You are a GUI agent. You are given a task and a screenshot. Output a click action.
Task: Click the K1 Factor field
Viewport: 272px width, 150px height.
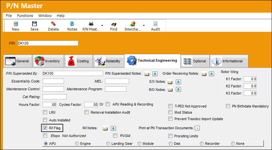tap(250, 79)
